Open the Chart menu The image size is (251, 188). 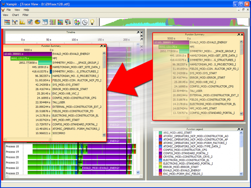[x=15, y=15]
